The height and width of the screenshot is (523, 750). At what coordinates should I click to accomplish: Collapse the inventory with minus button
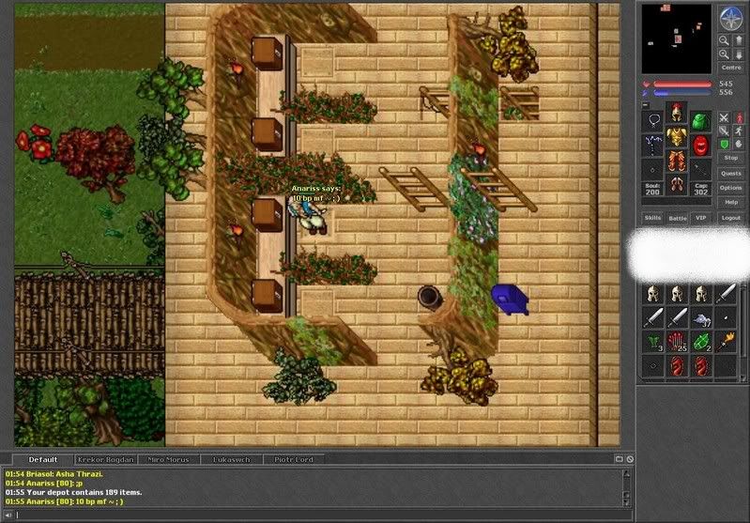pyautogui.click(x=645, y=105)
